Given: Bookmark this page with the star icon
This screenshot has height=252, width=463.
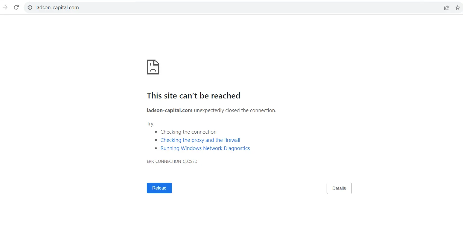Looking at the screenshot, I should [x=458, y=8].
